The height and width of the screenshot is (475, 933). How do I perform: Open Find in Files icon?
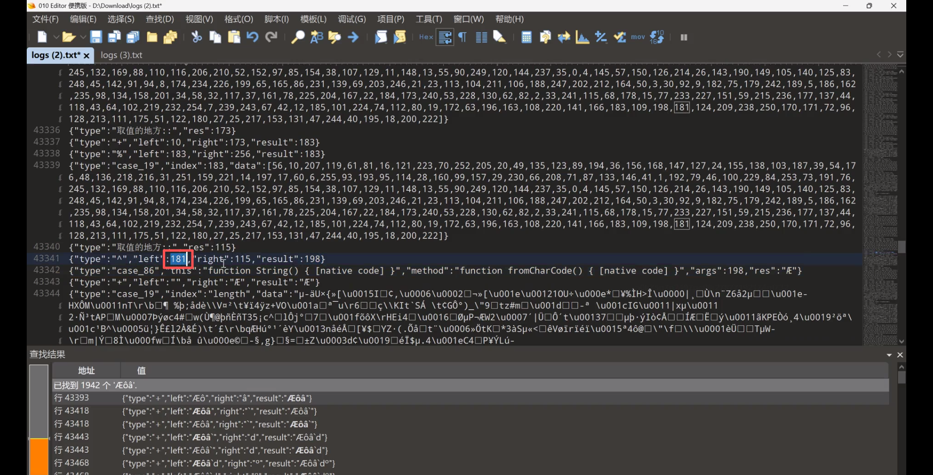pyautogui.click(x=335, y=37)
